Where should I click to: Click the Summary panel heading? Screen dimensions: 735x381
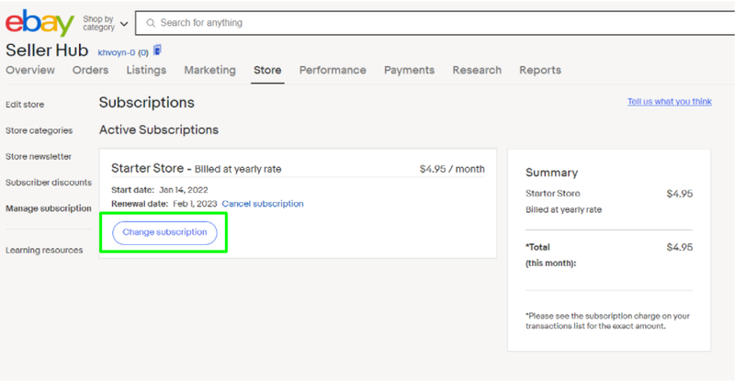pos(552,173)
